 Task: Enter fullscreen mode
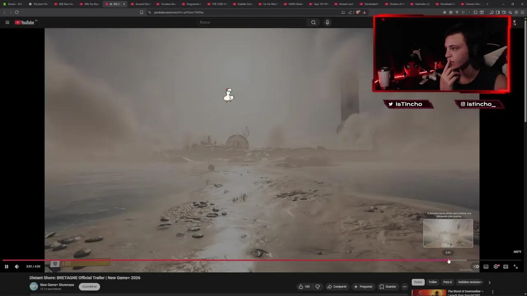pyautogui.click(x=515, y=266)
